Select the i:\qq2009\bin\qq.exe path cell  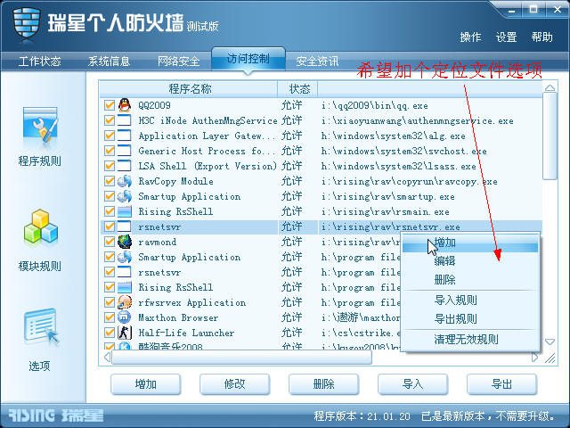374,105
